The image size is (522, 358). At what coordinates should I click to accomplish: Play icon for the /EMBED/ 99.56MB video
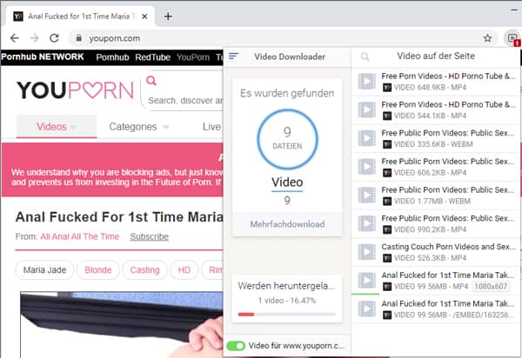pyautogui.click(x=367, y=308)
